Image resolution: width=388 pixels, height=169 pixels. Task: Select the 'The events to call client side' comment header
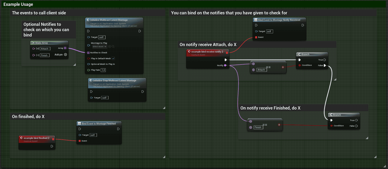coord(87,13)
